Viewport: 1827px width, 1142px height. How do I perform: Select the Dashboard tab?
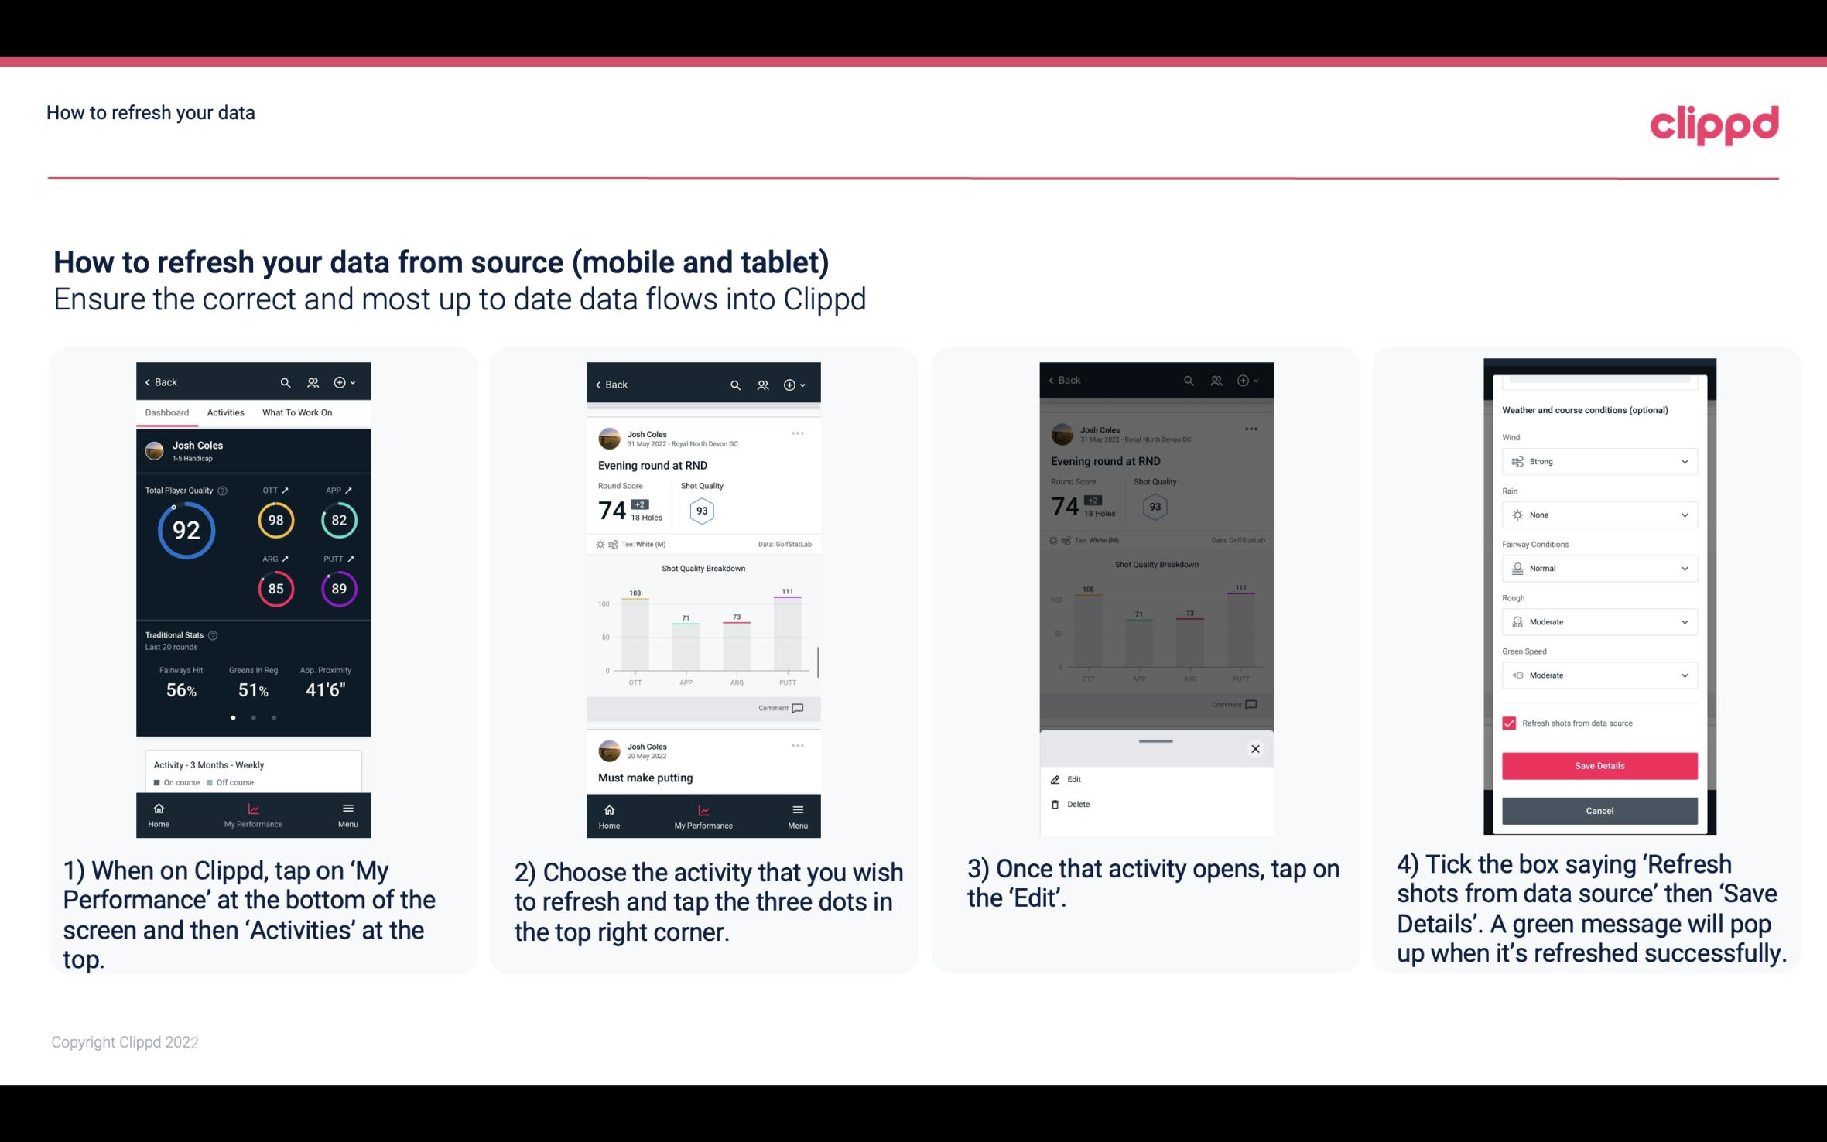(166, 412)
